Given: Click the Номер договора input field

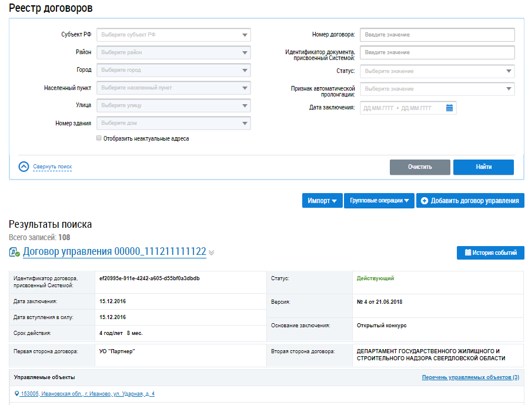Looking at the screenshot, I should coord(437,35).
